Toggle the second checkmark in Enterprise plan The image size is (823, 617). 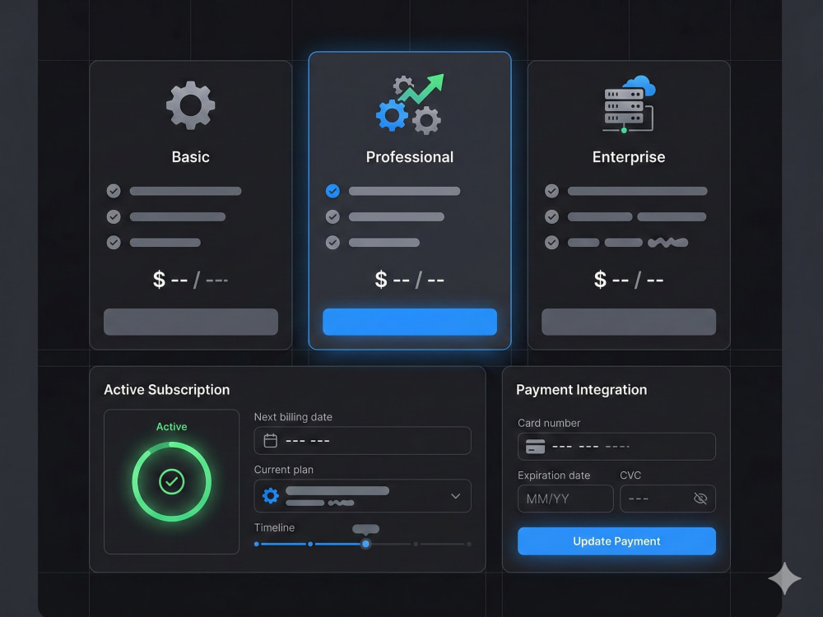coord(551,216)
